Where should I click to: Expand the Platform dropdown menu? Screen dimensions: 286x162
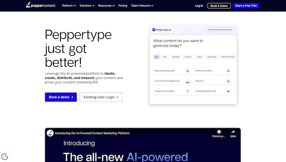point(69,6)
